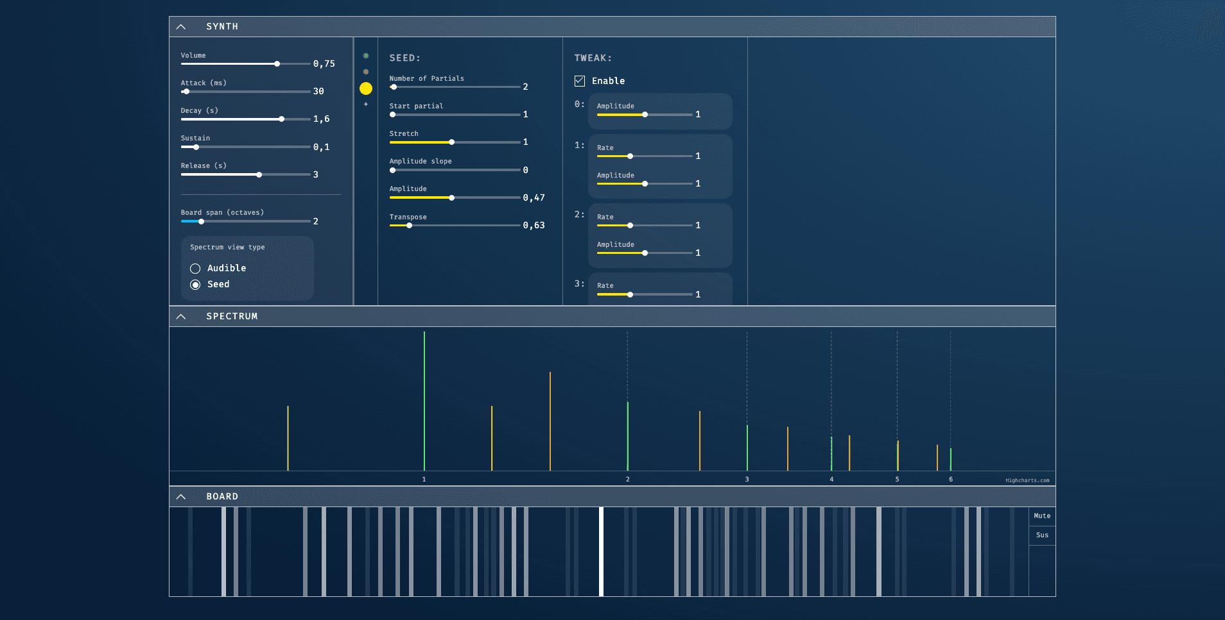Add a new partial set with plus icon
The height and width of the screenshot is (620, 1225).
tap(366, 105)
